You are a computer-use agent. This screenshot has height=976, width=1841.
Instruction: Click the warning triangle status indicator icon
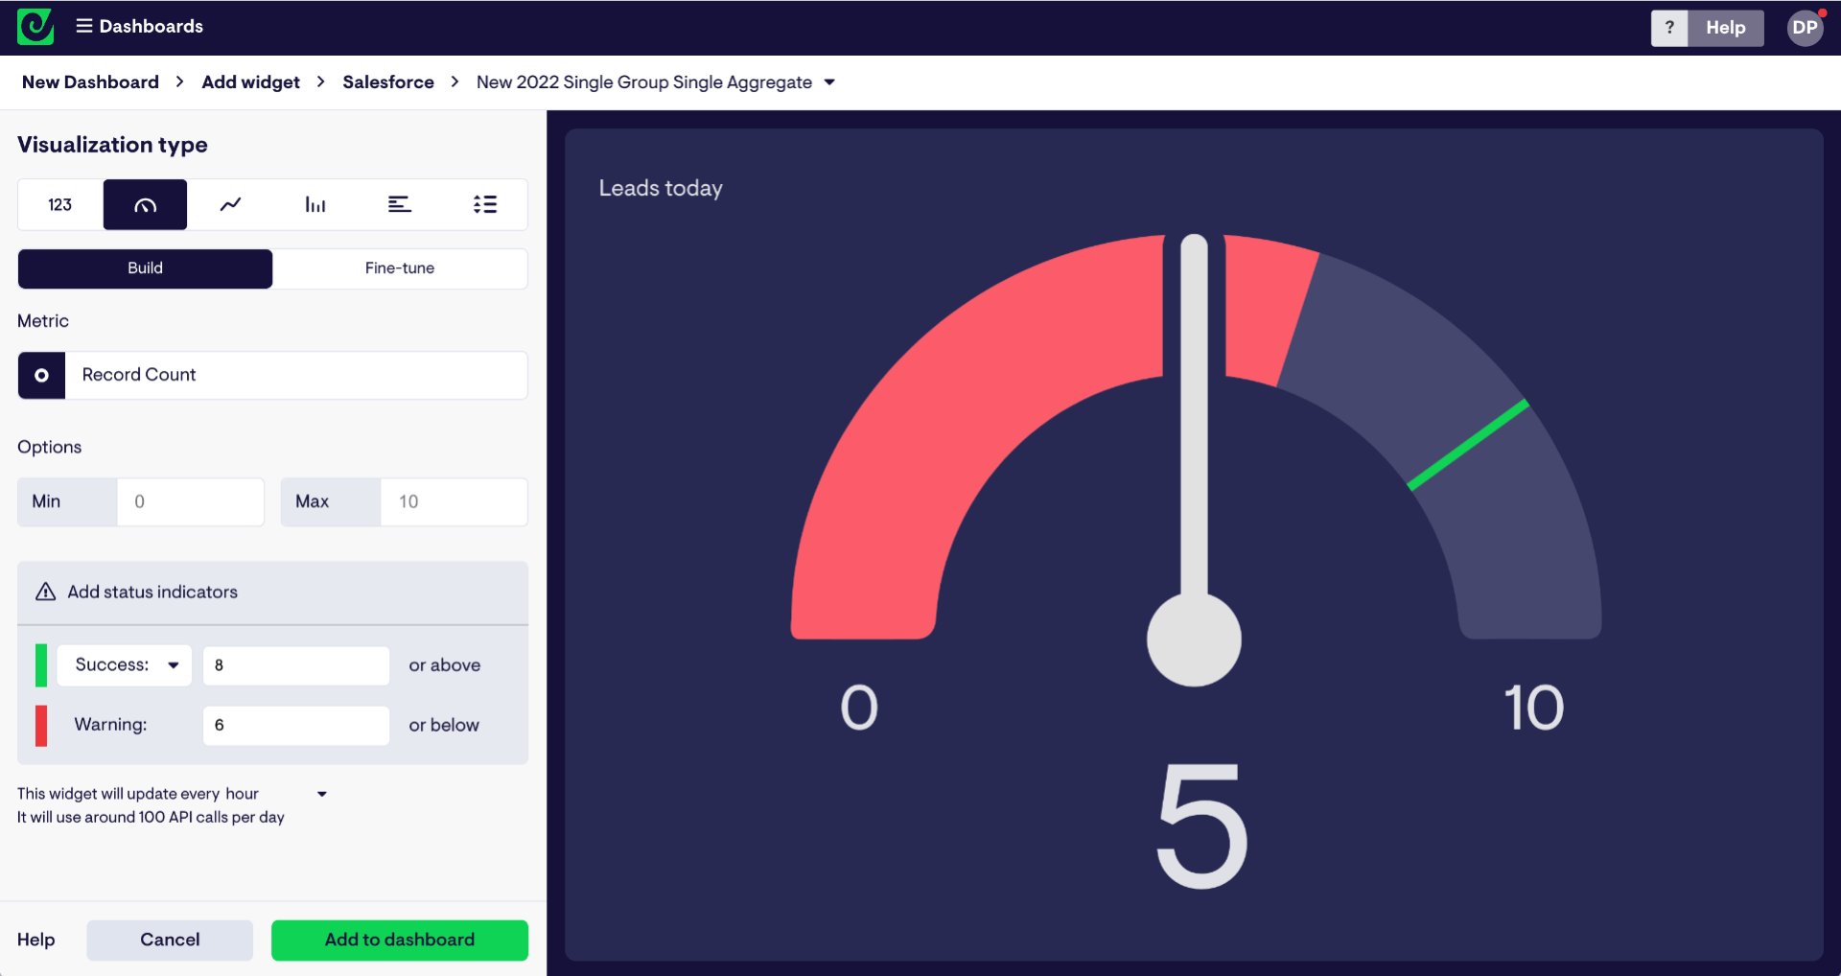click(x=45, y=592)
